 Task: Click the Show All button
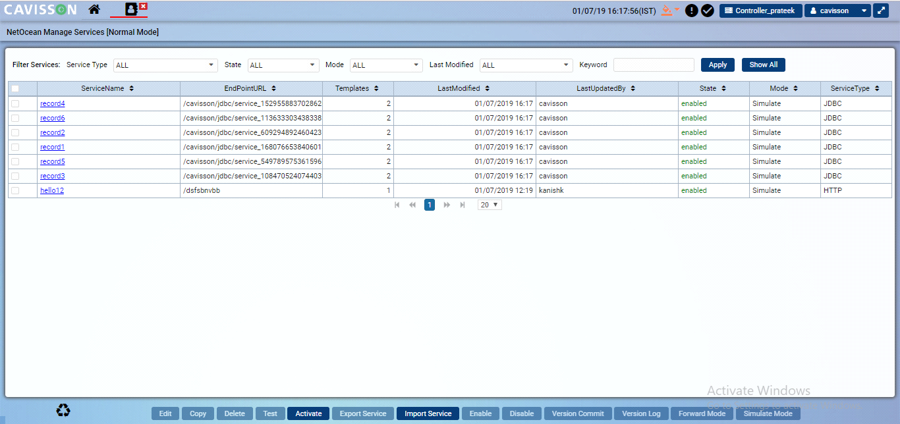764,65
